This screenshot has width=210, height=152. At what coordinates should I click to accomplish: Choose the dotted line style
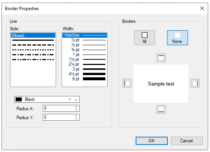coord(33,50)
